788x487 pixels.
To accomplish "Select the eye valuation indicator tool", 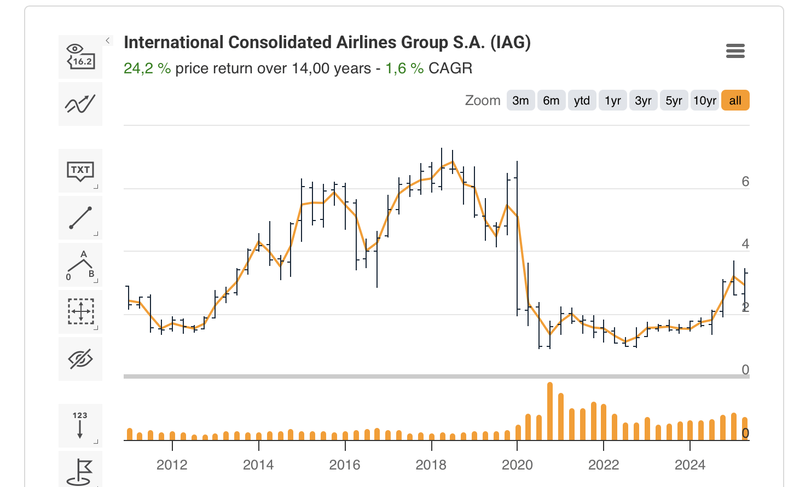I will click(80, 56).
